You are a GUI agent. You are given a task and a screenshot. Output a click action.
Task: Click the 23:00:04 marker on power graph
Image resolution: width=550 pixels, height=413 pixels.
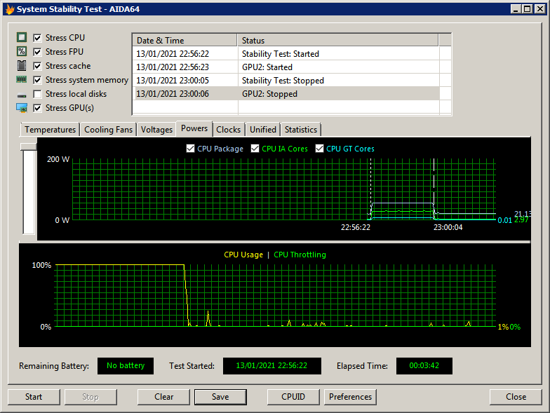click(x=448, y=227)
